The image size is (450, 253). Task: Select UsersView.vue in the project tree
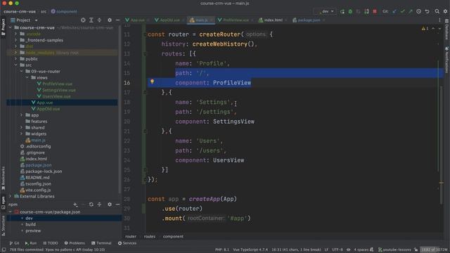(56, 96)
